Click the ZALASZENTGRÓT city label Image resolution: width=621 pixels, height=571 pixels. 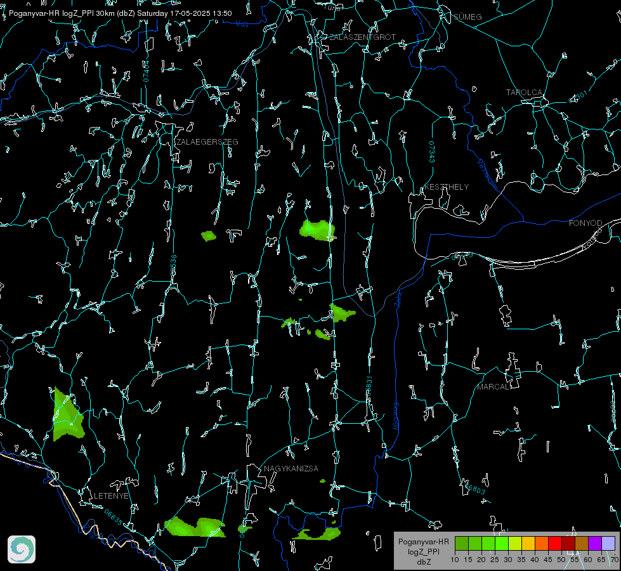362,37
